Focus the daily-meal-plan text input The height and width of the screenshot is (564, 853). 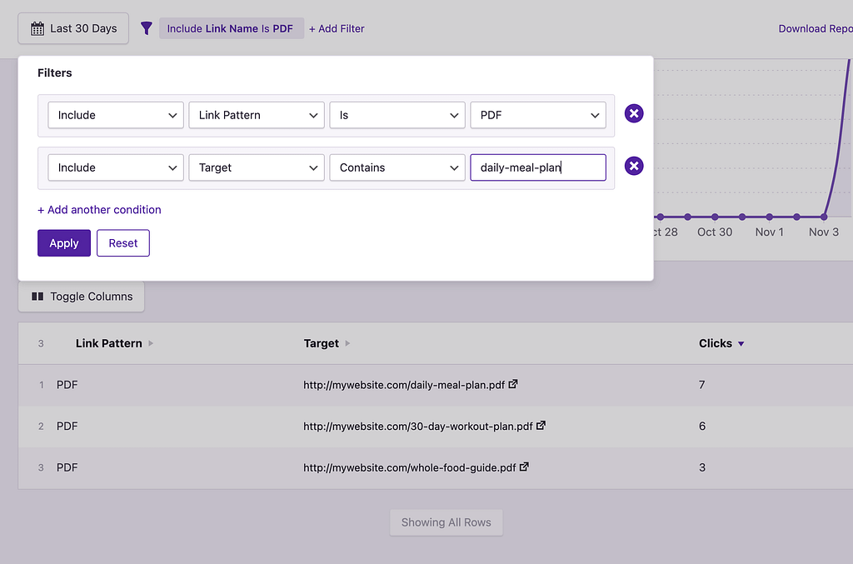click(537, 167)
